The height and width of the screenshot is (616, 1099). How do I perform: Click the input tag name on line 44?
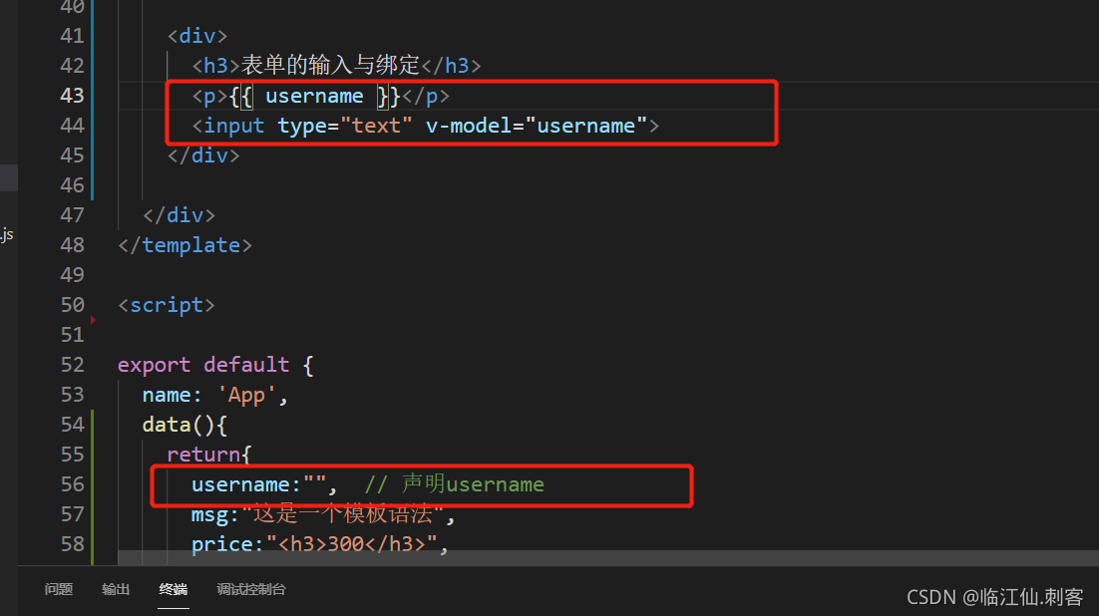point(234,127)
